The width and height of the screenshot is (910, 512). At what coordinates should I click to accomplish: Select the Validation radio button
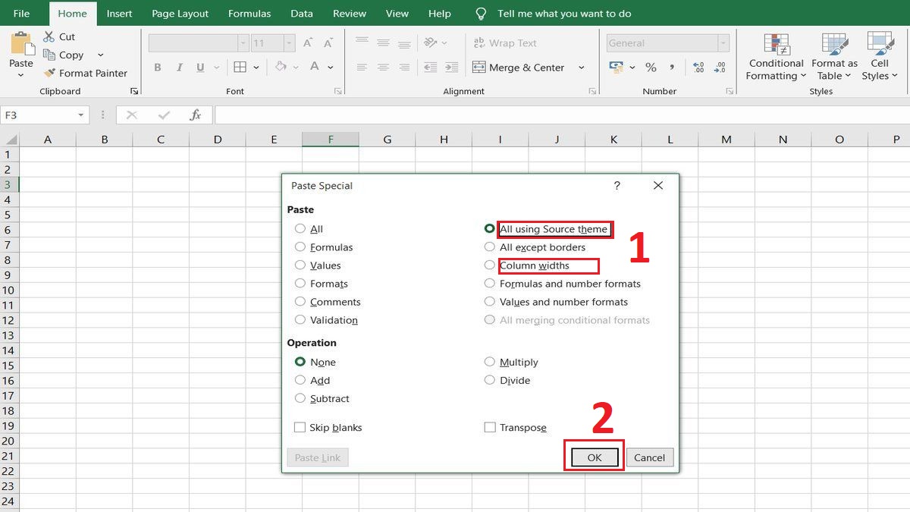(300, 319)
